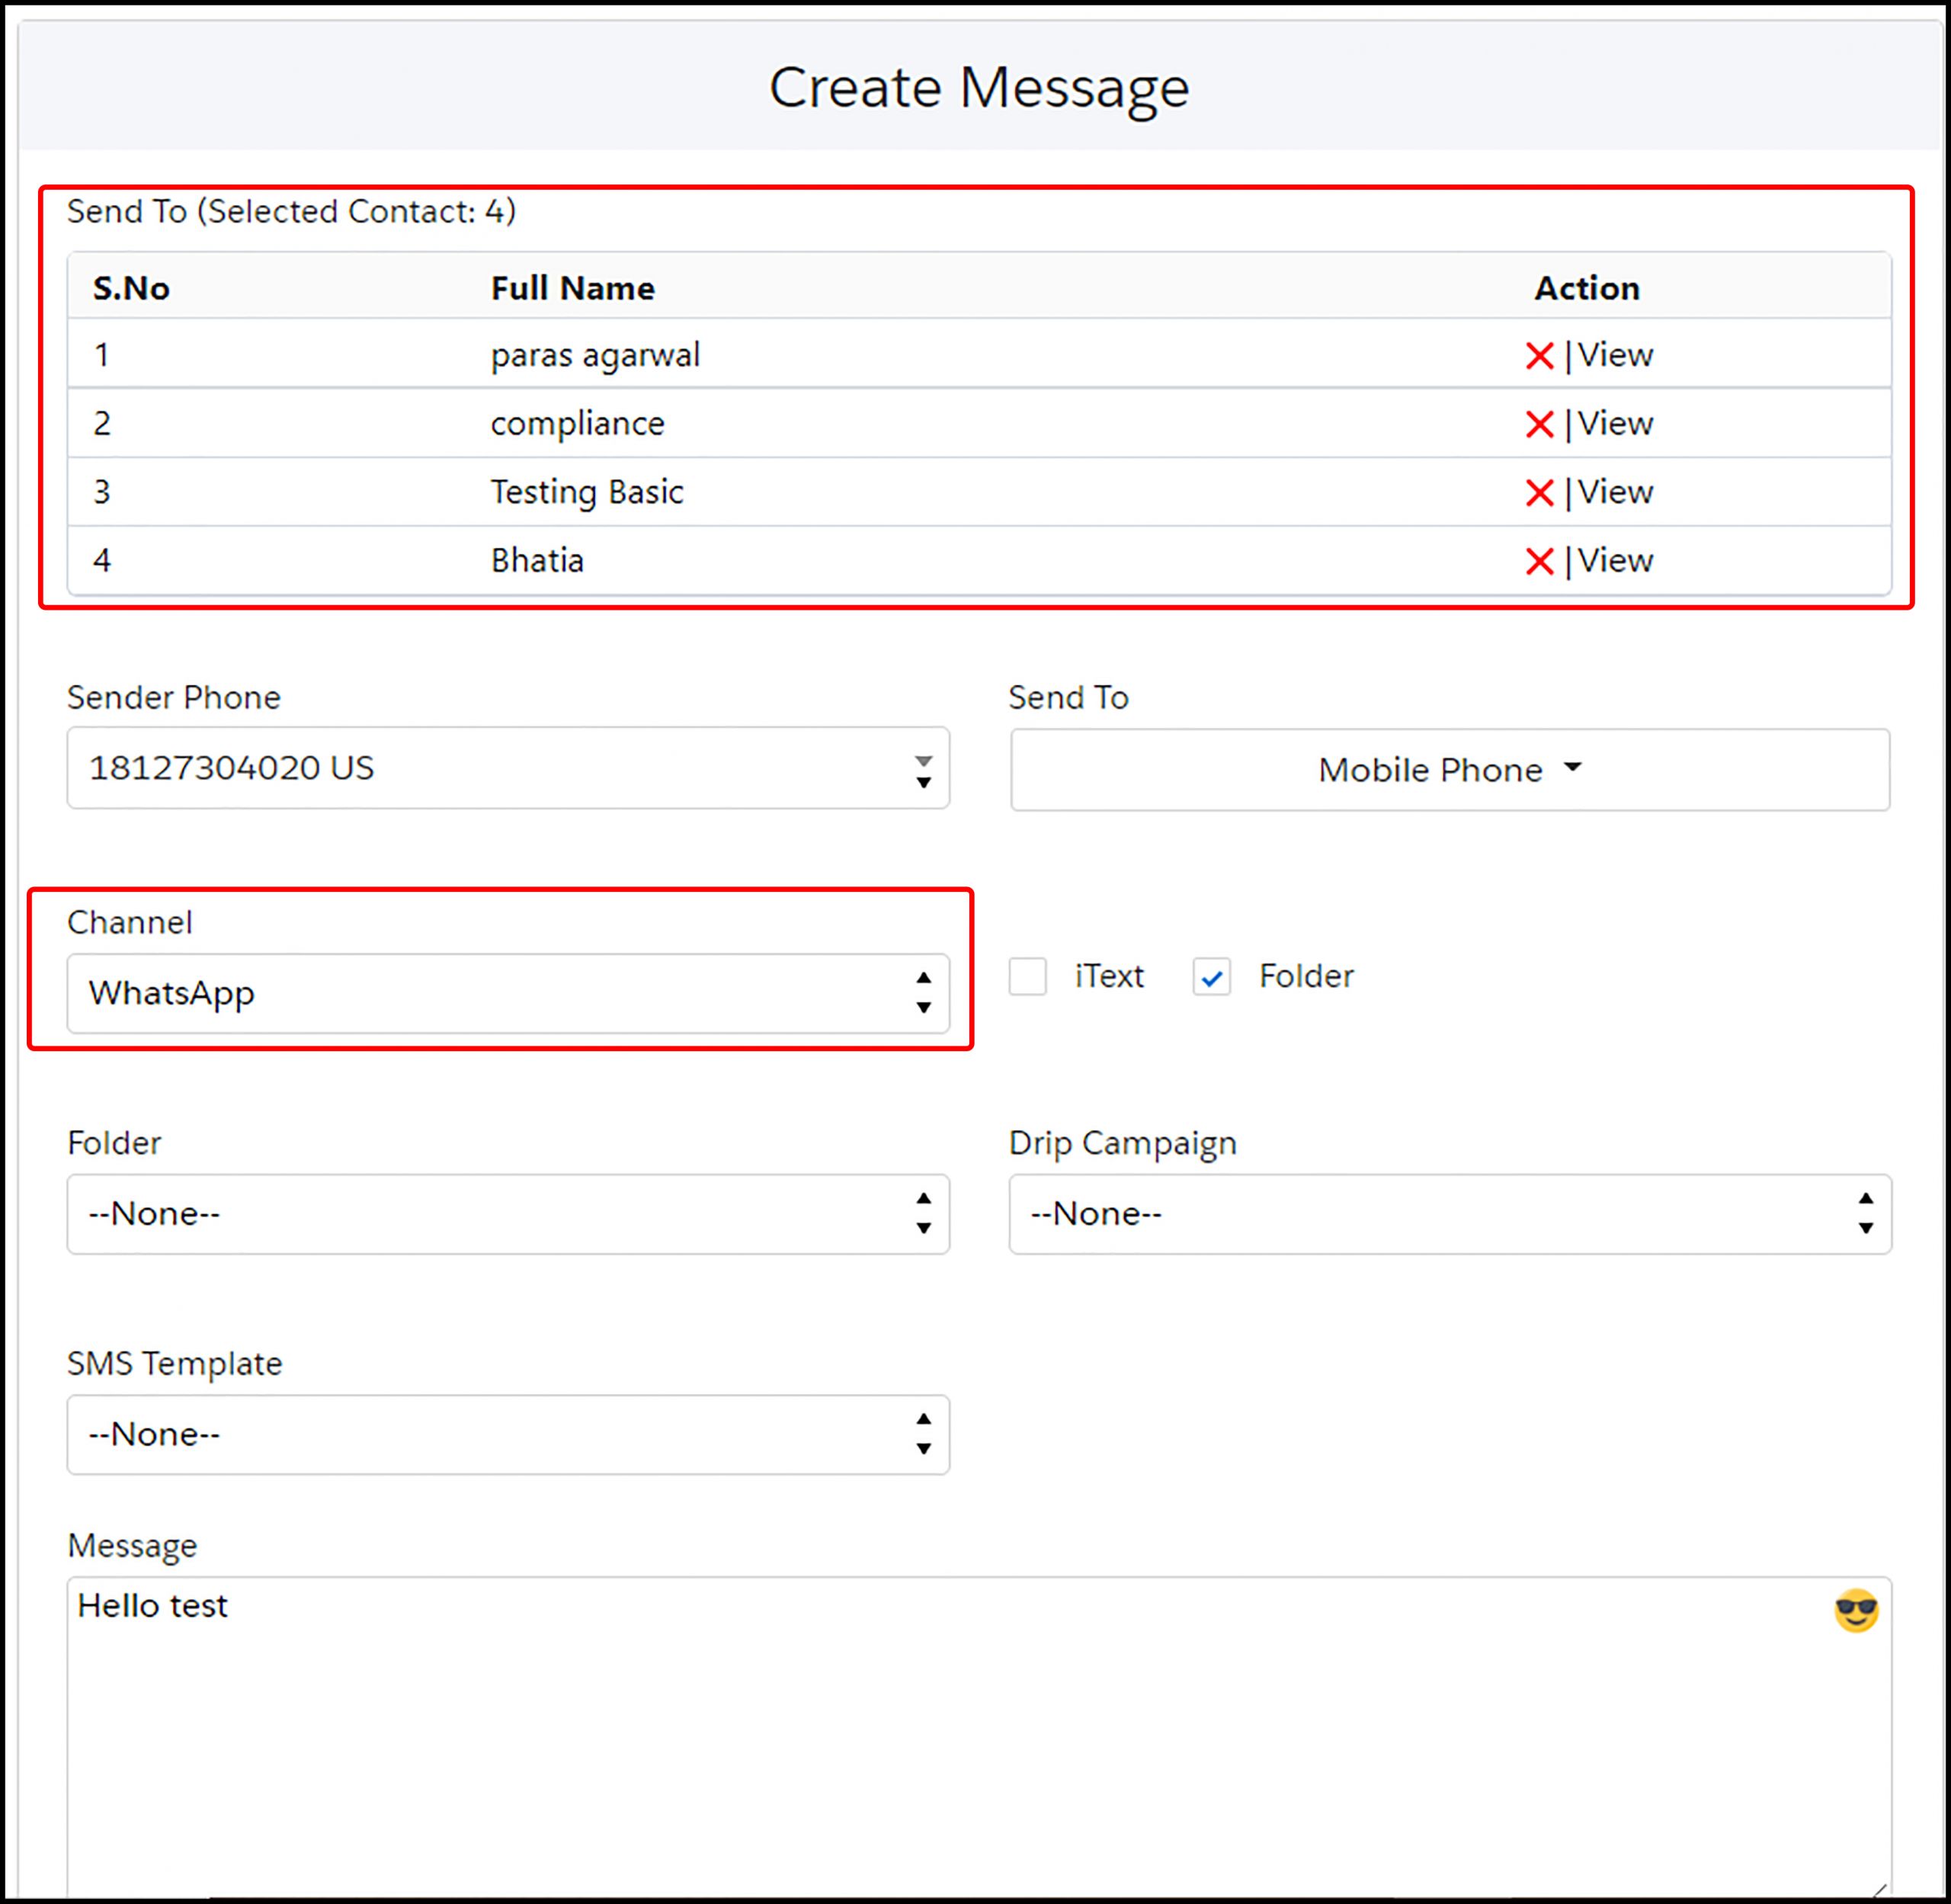Click into the Message text area
This screenshot has height=1904, width=1951.
(979, 1738)
